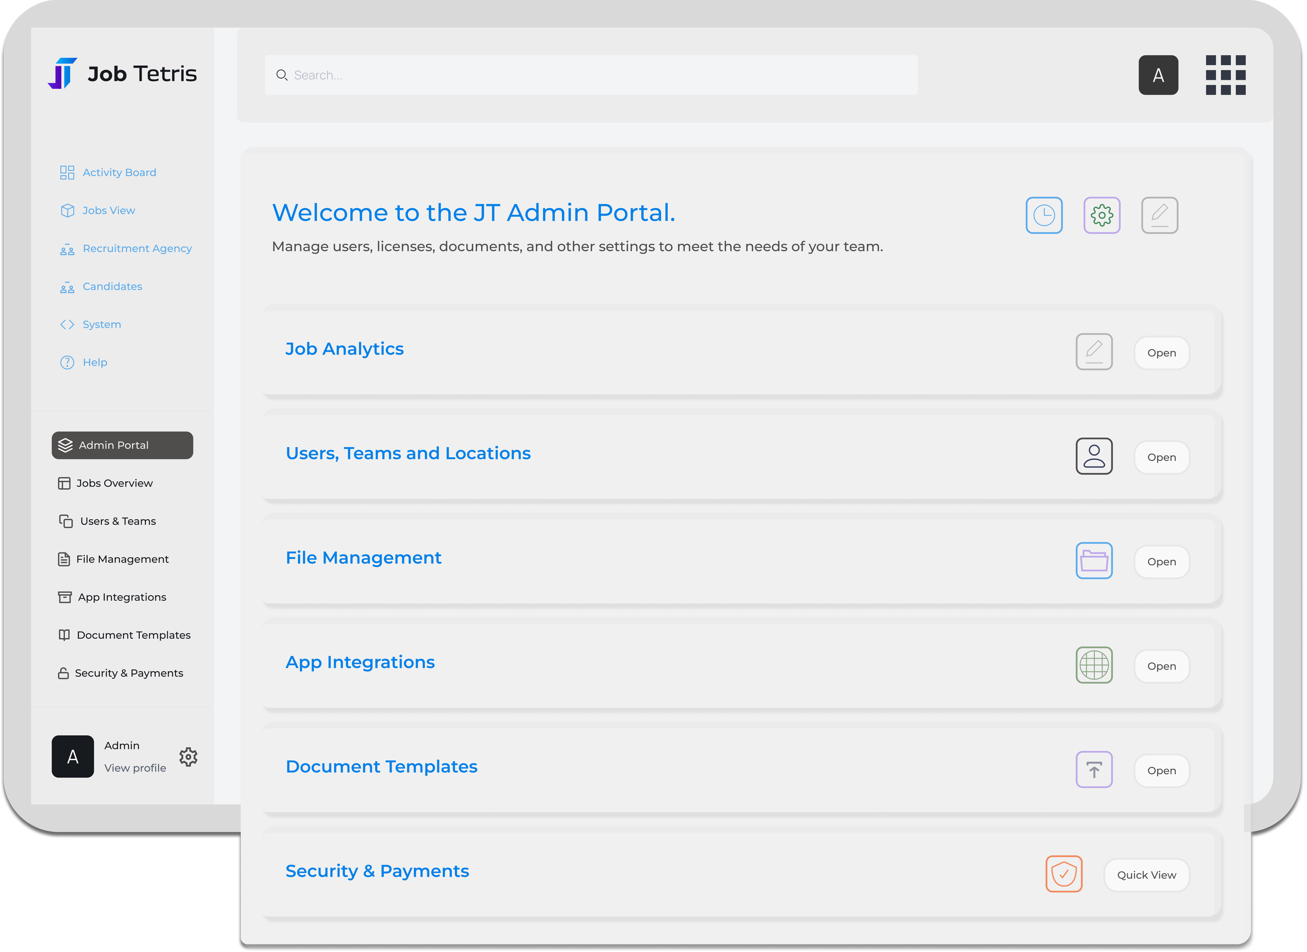The width and height of the screenshot is (1307, 952).
Task: Click the edit pencil icon in the header
Action: pyautogui.click(x=1160, y=215)
